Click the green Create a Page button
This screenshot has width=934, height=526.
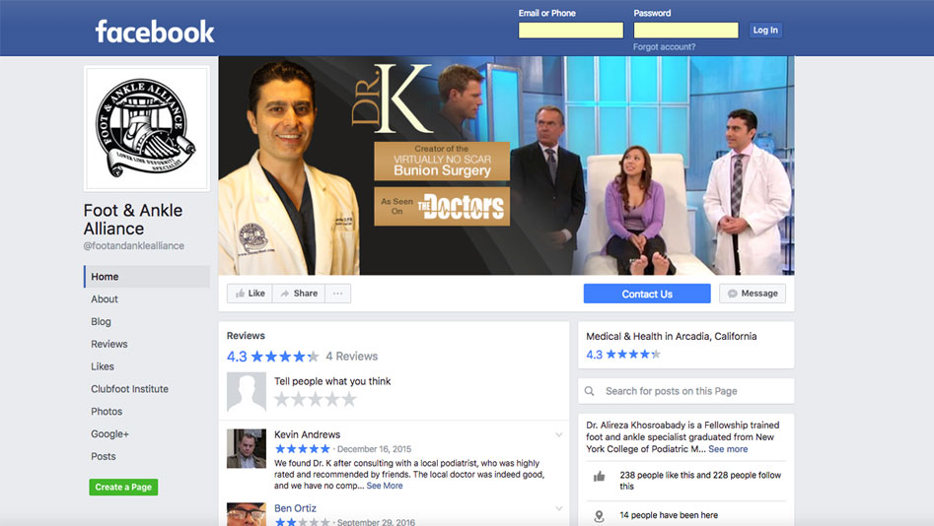[x=123, y=487]
